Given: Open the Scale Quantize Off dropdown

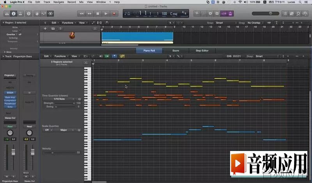Looking at the screenshot, I should (x=48, y=130).
